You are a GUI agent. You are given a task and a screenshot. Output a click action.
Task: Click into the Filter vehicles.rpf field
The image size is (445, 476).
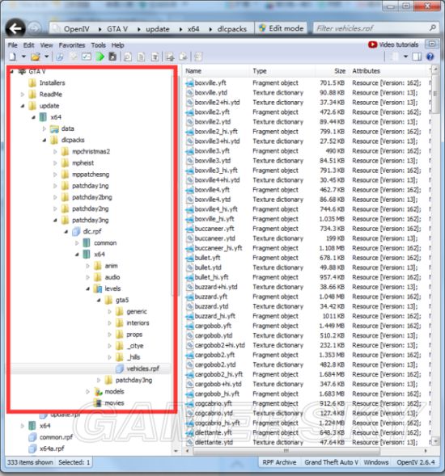[x=371, y=28]
